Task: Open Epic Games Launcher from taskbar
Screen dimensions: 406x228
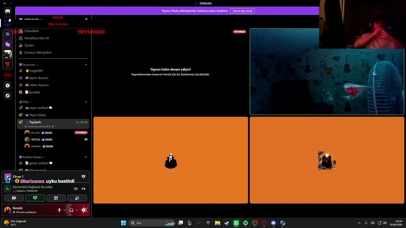Action: [x=208, y=223]
